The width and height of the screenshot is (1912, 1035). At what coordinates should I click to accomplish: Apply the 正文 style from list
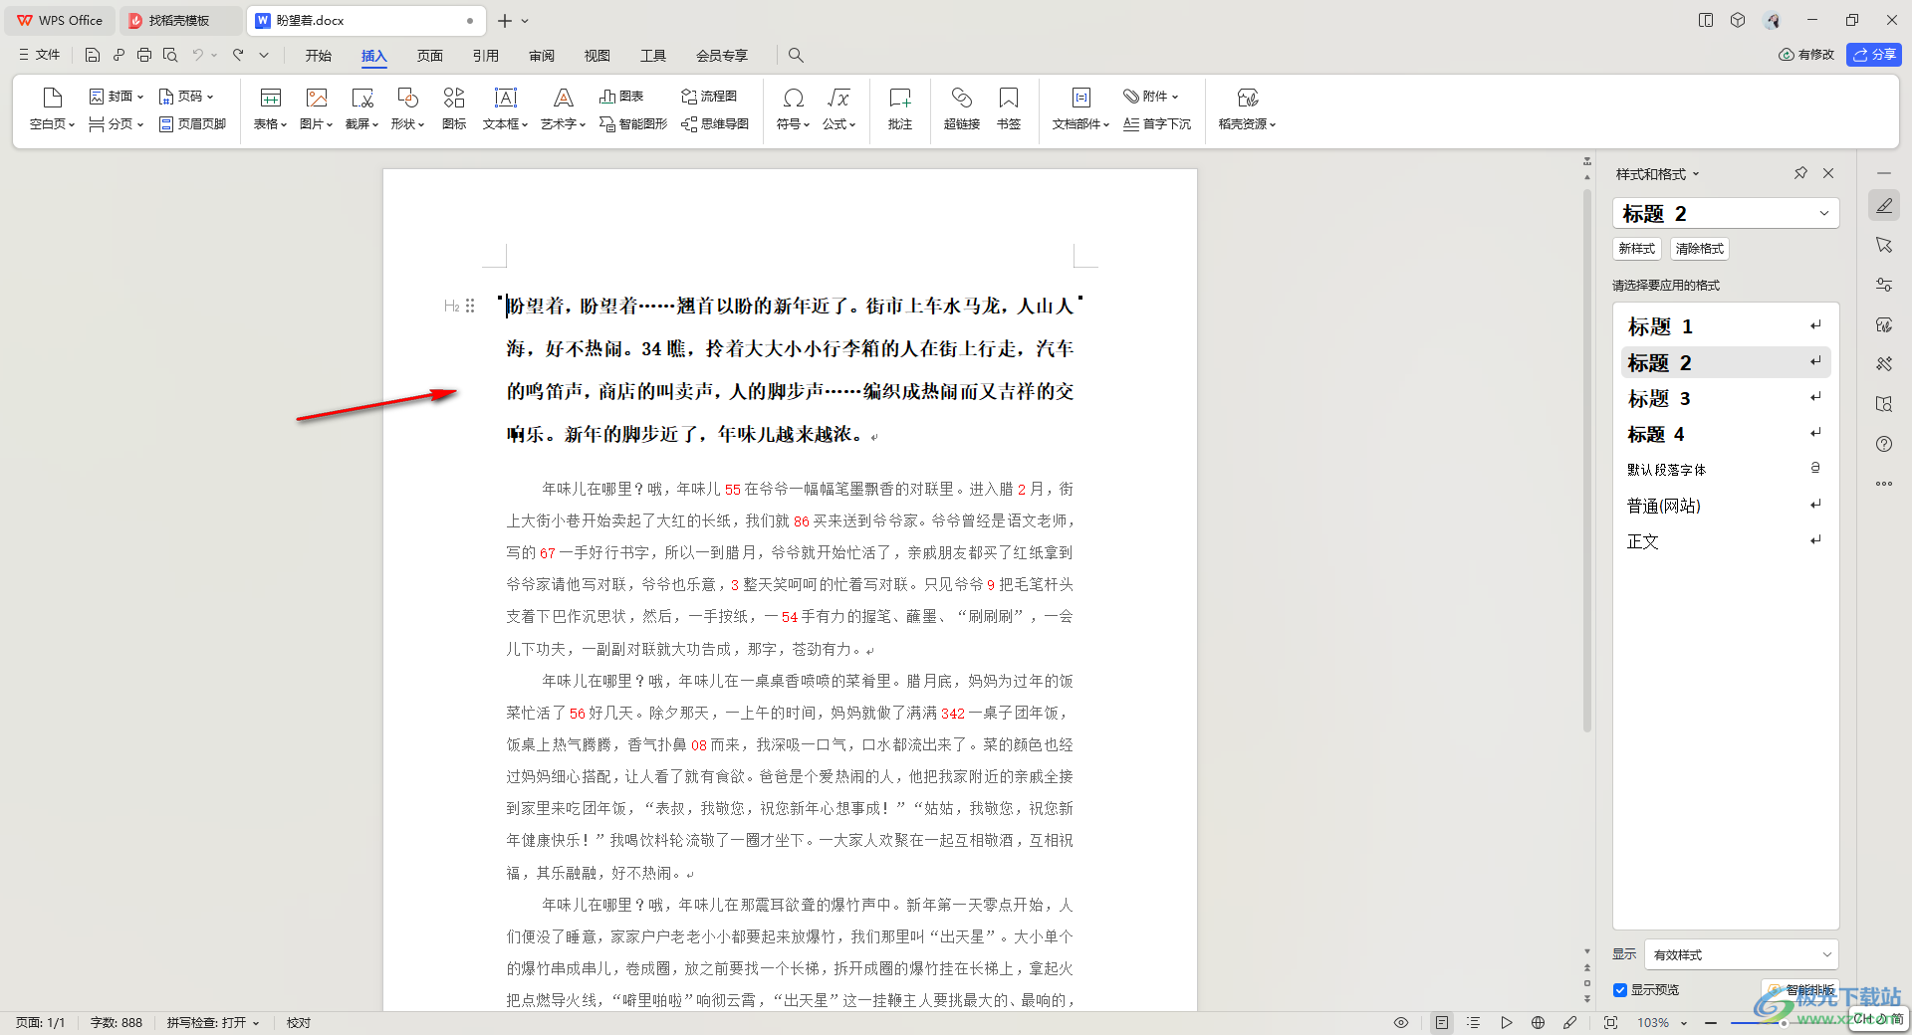pyautogui.click(x=1726, y=541)
